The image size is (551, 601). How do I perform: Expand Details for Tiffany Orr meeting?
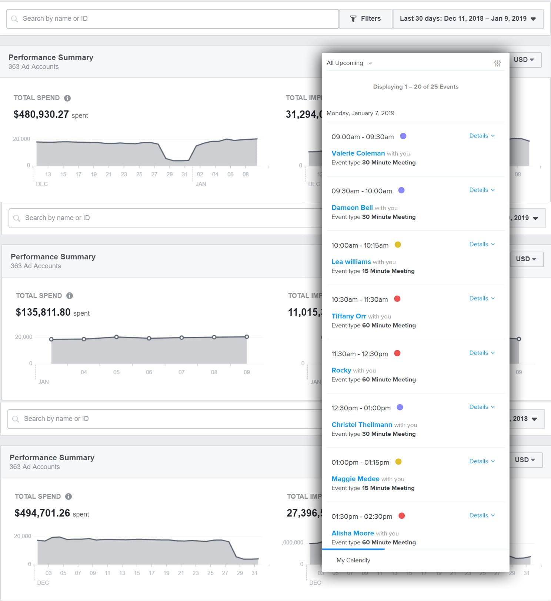[x=481, y=299]
